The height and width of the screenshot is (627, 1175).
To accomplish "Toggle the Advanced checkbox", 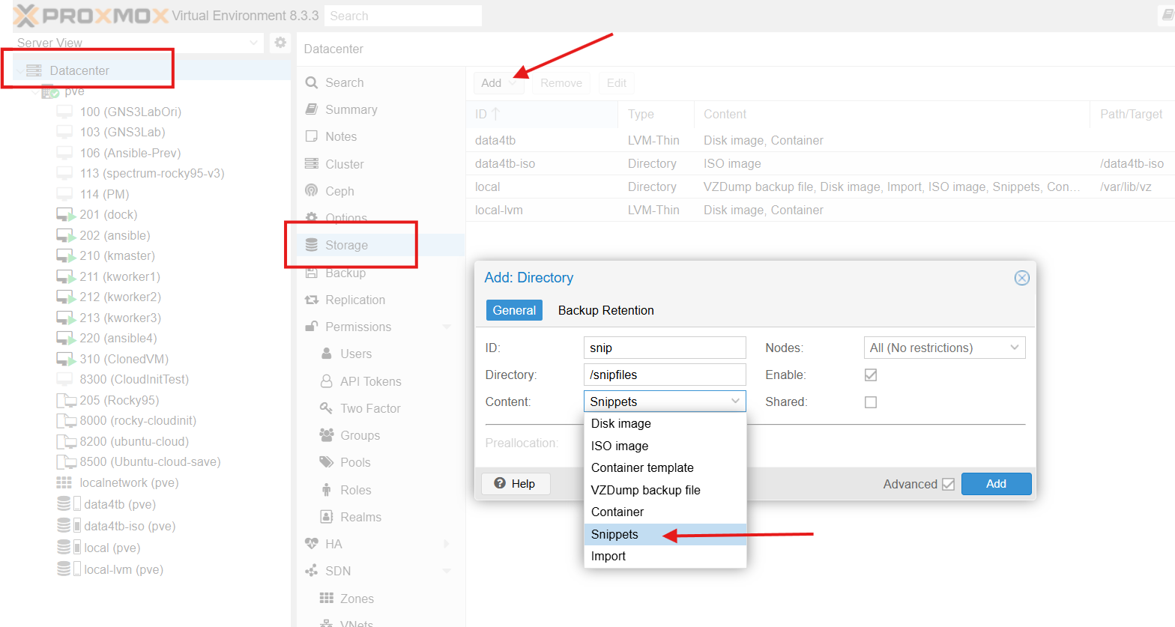I will [948, 484].
